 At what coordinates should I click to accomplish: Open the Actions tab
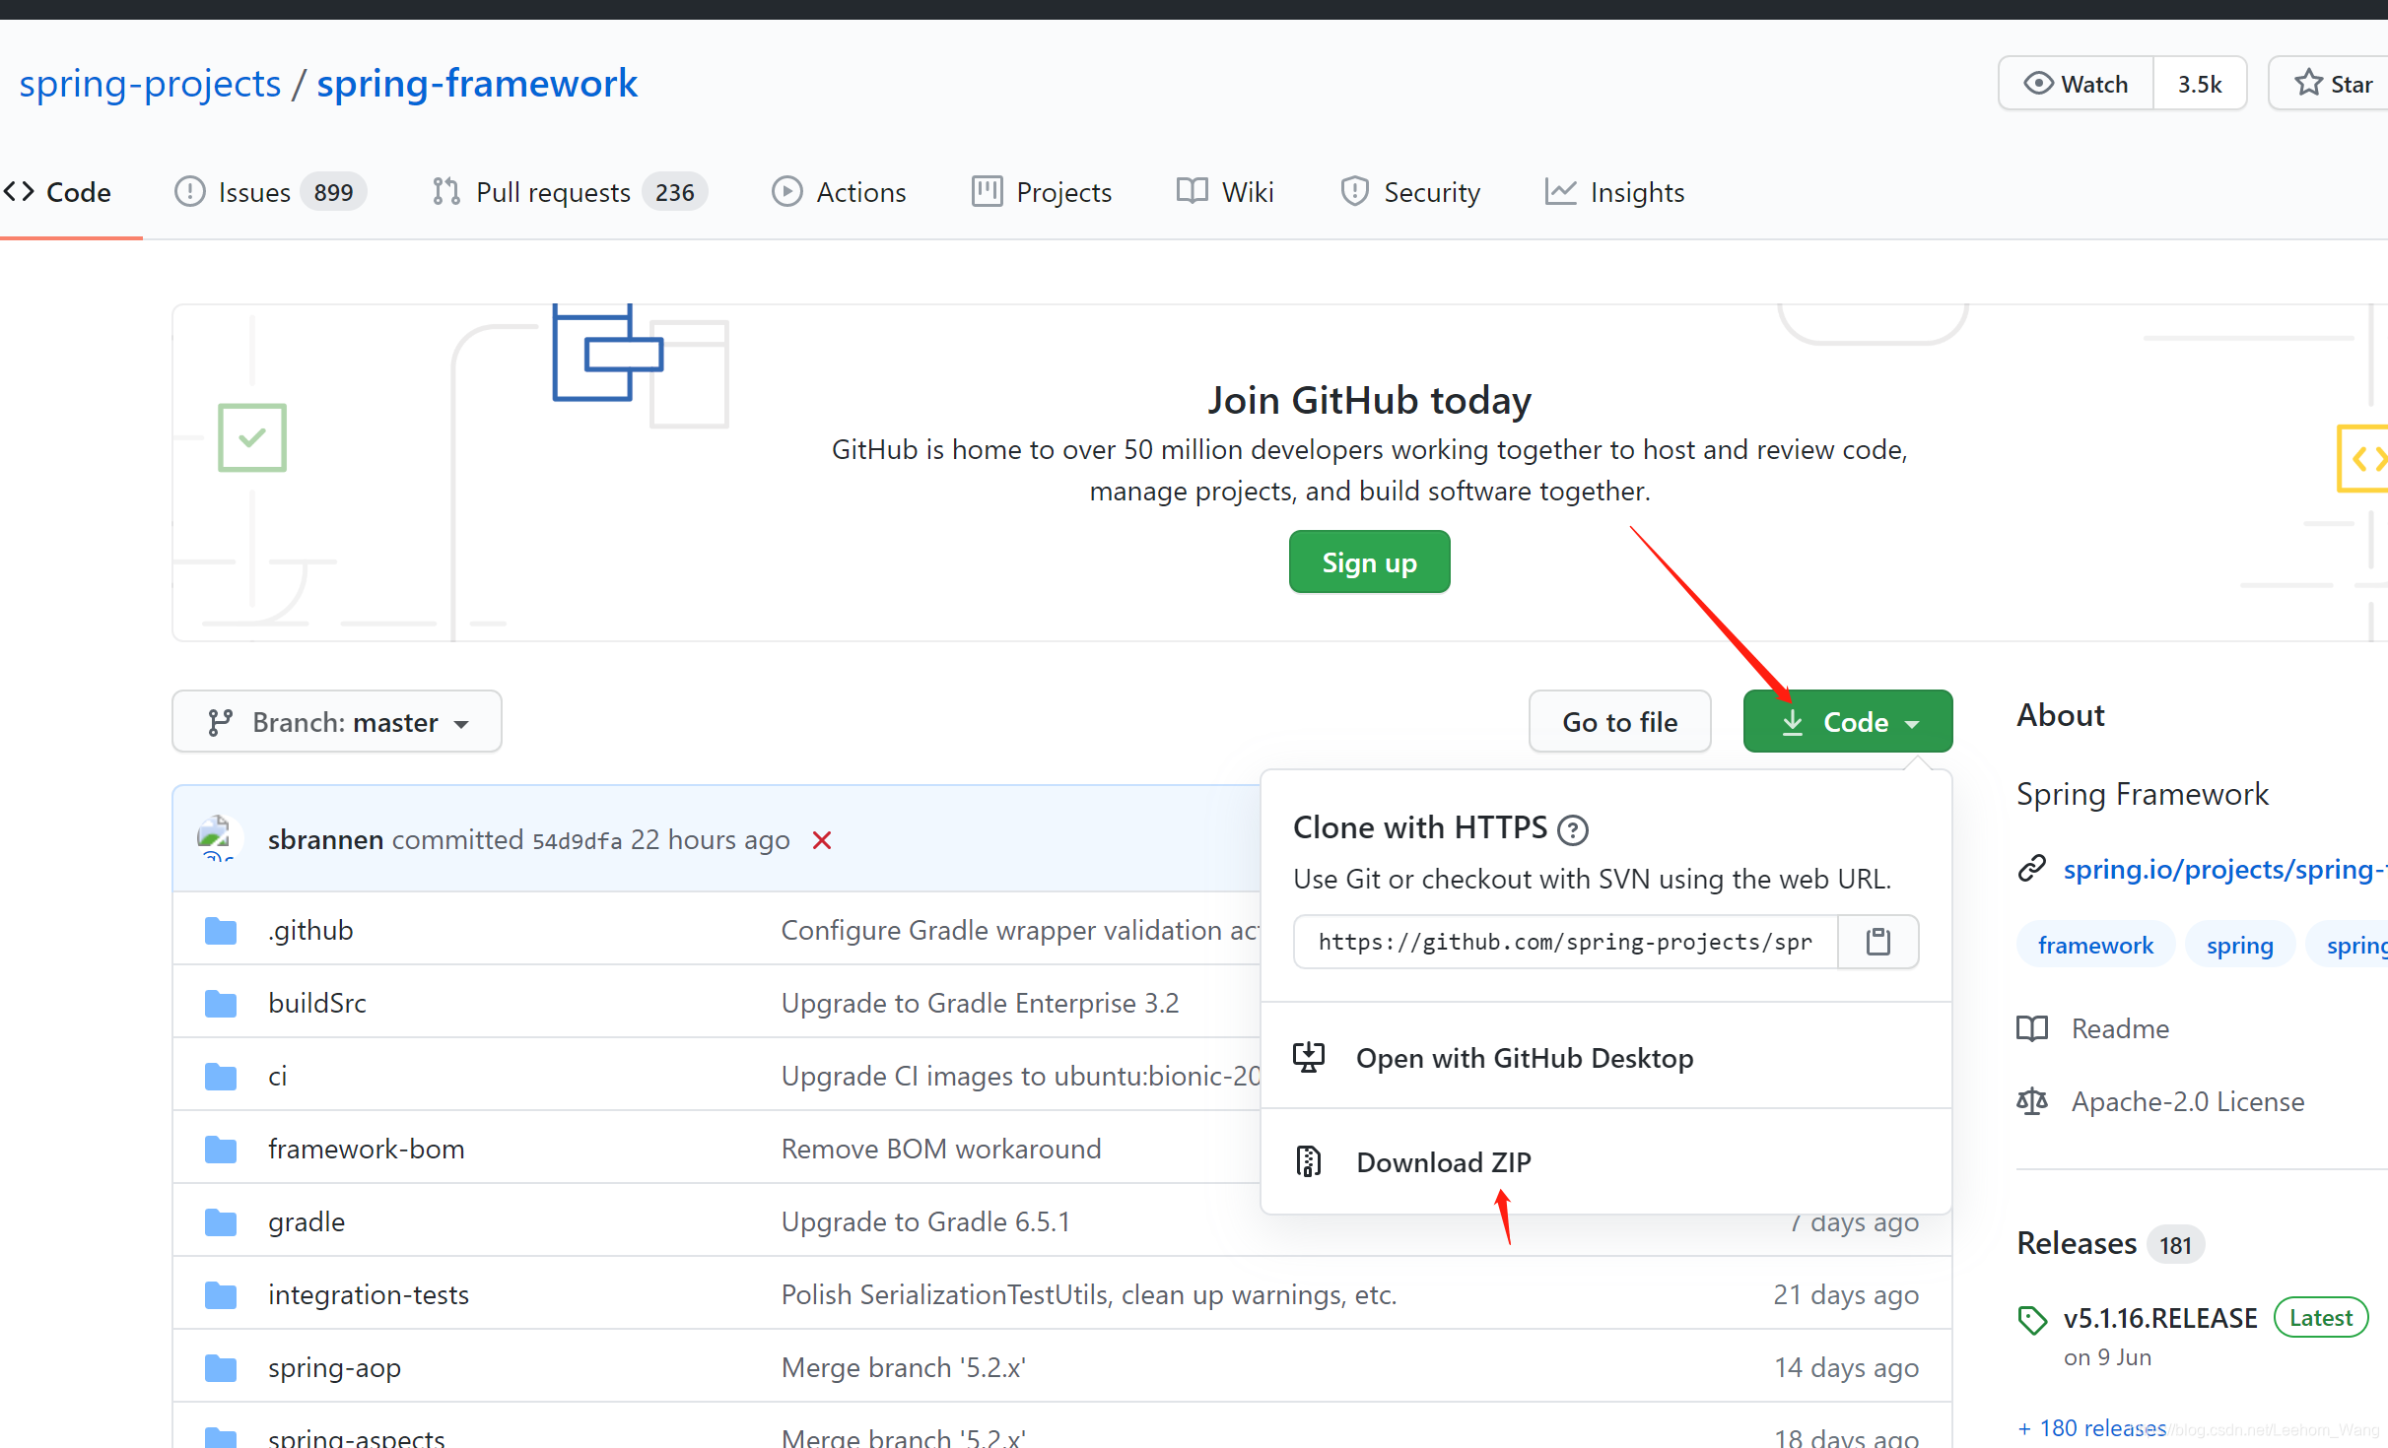point(839,192)
